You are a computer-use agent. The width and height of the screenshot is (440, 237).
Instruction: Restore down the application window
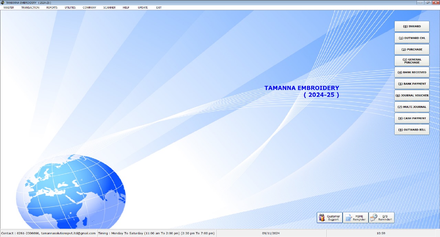(x=428, y=2)
